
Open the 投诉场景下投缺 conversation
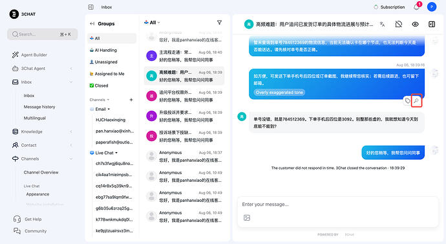[184, 137]
